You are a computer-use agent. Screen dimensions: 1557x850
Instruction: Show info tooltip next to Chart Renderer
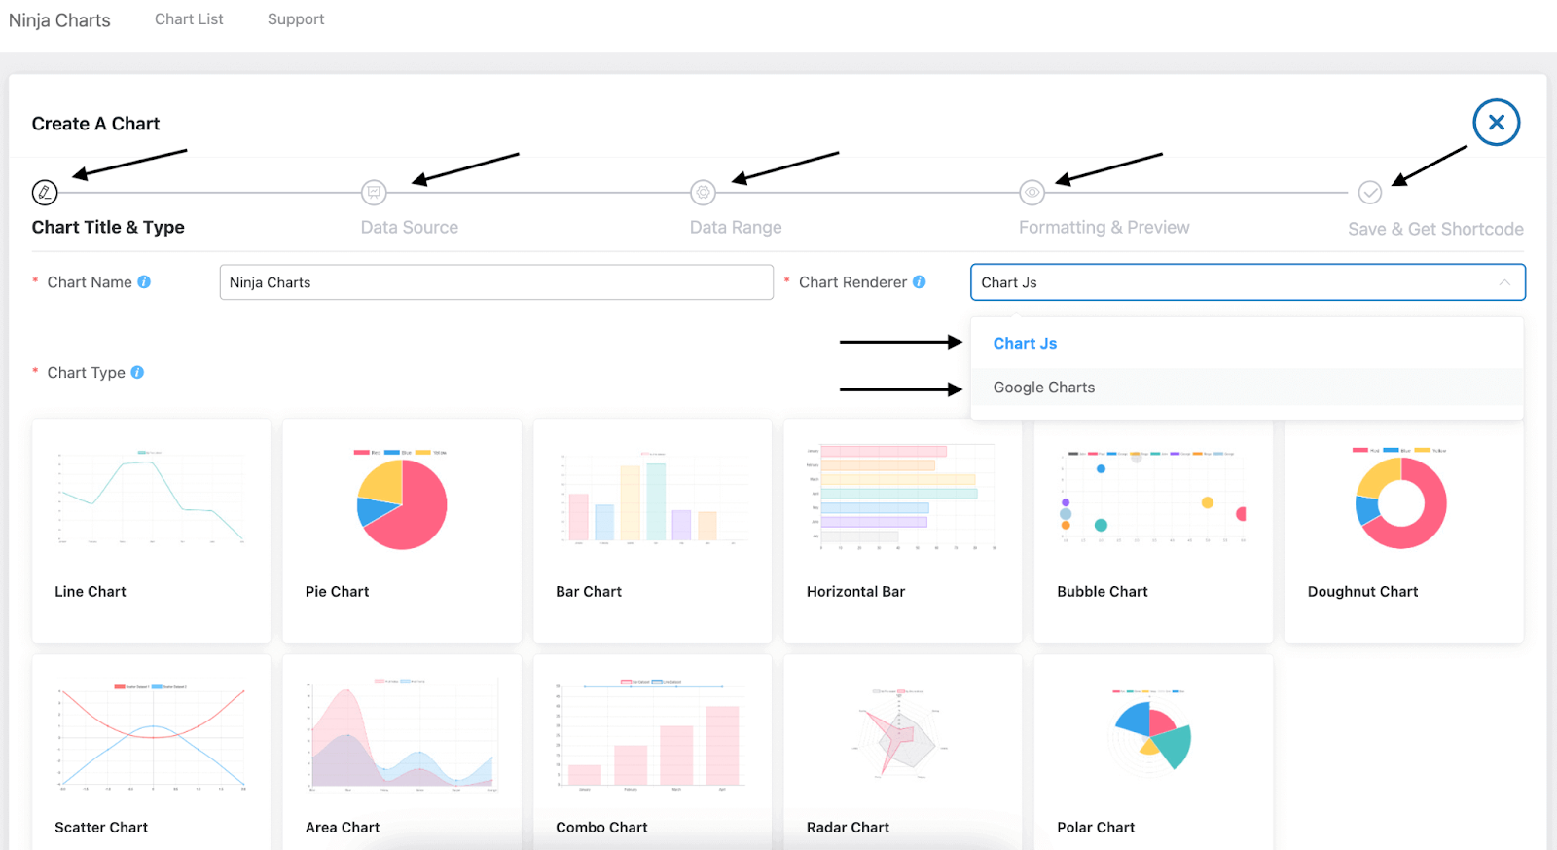[x=920, y=282]
